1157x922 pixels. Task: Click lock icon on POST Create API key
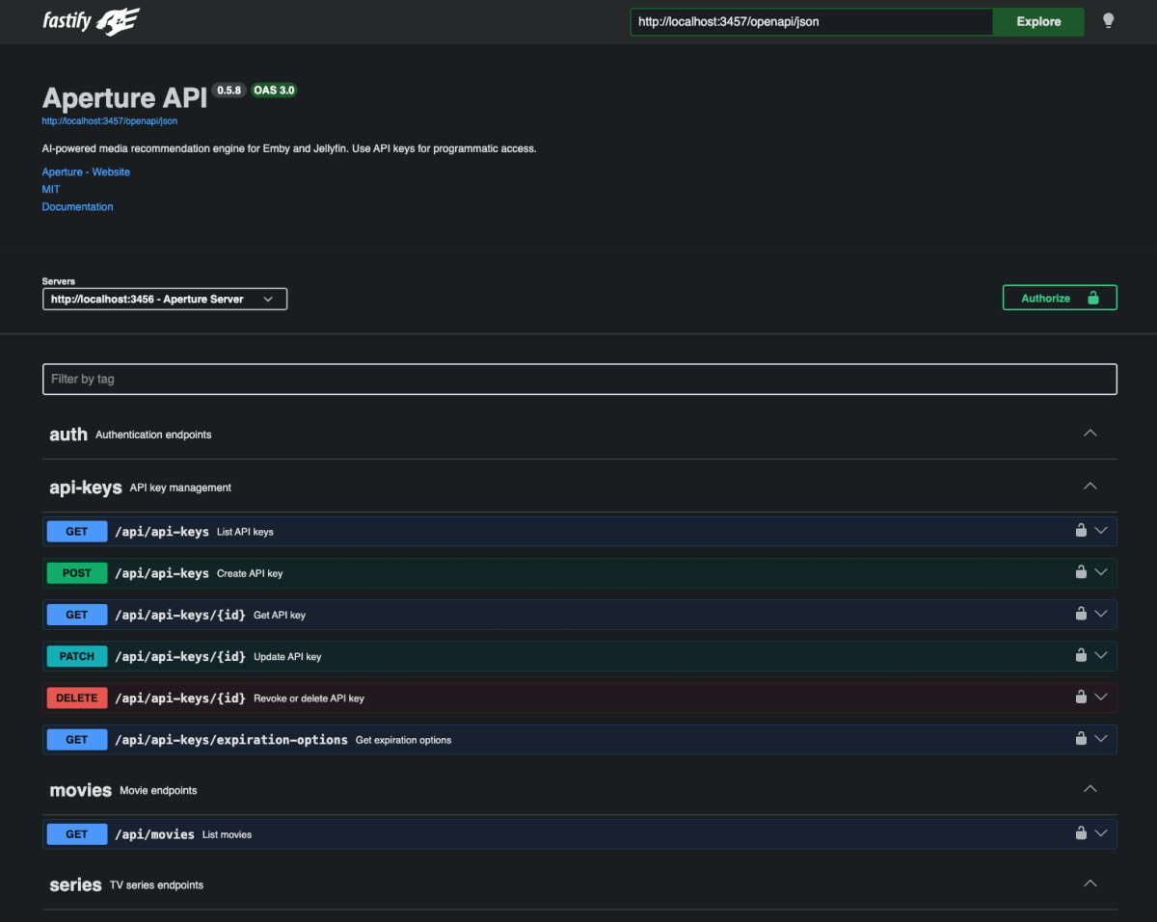click(1081, 572)
